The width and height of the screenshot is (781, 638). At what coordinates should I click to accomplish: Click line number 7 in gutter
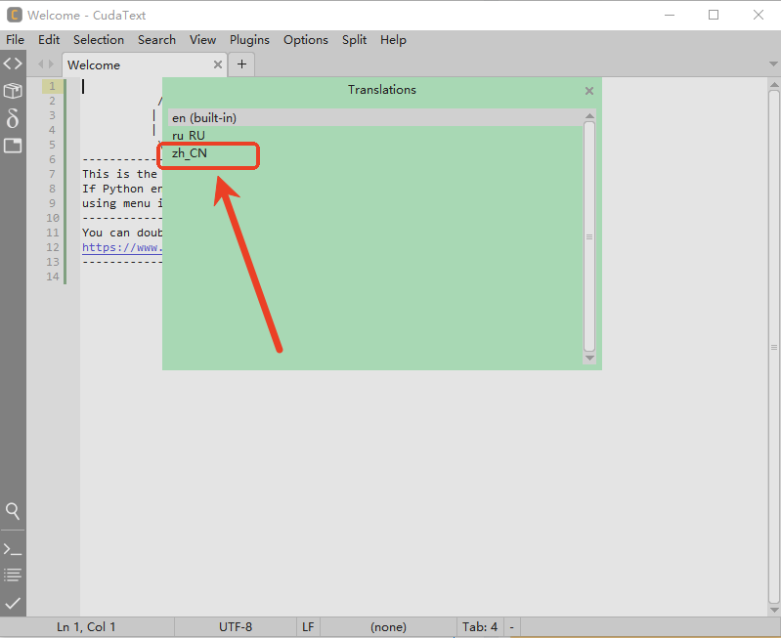pos(53,174)
